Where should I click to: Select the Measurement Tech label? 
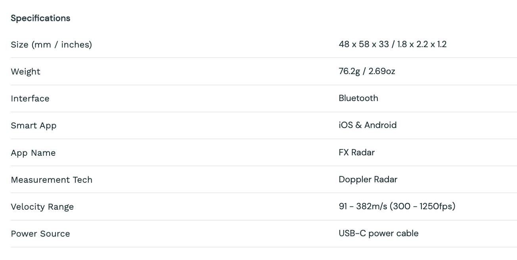click(x=52, y=180)
